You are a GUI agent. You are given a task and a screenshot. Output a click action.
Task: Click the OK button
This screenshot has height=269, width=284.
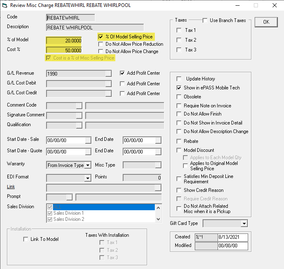pyautogui.click(x=266, y=22)
